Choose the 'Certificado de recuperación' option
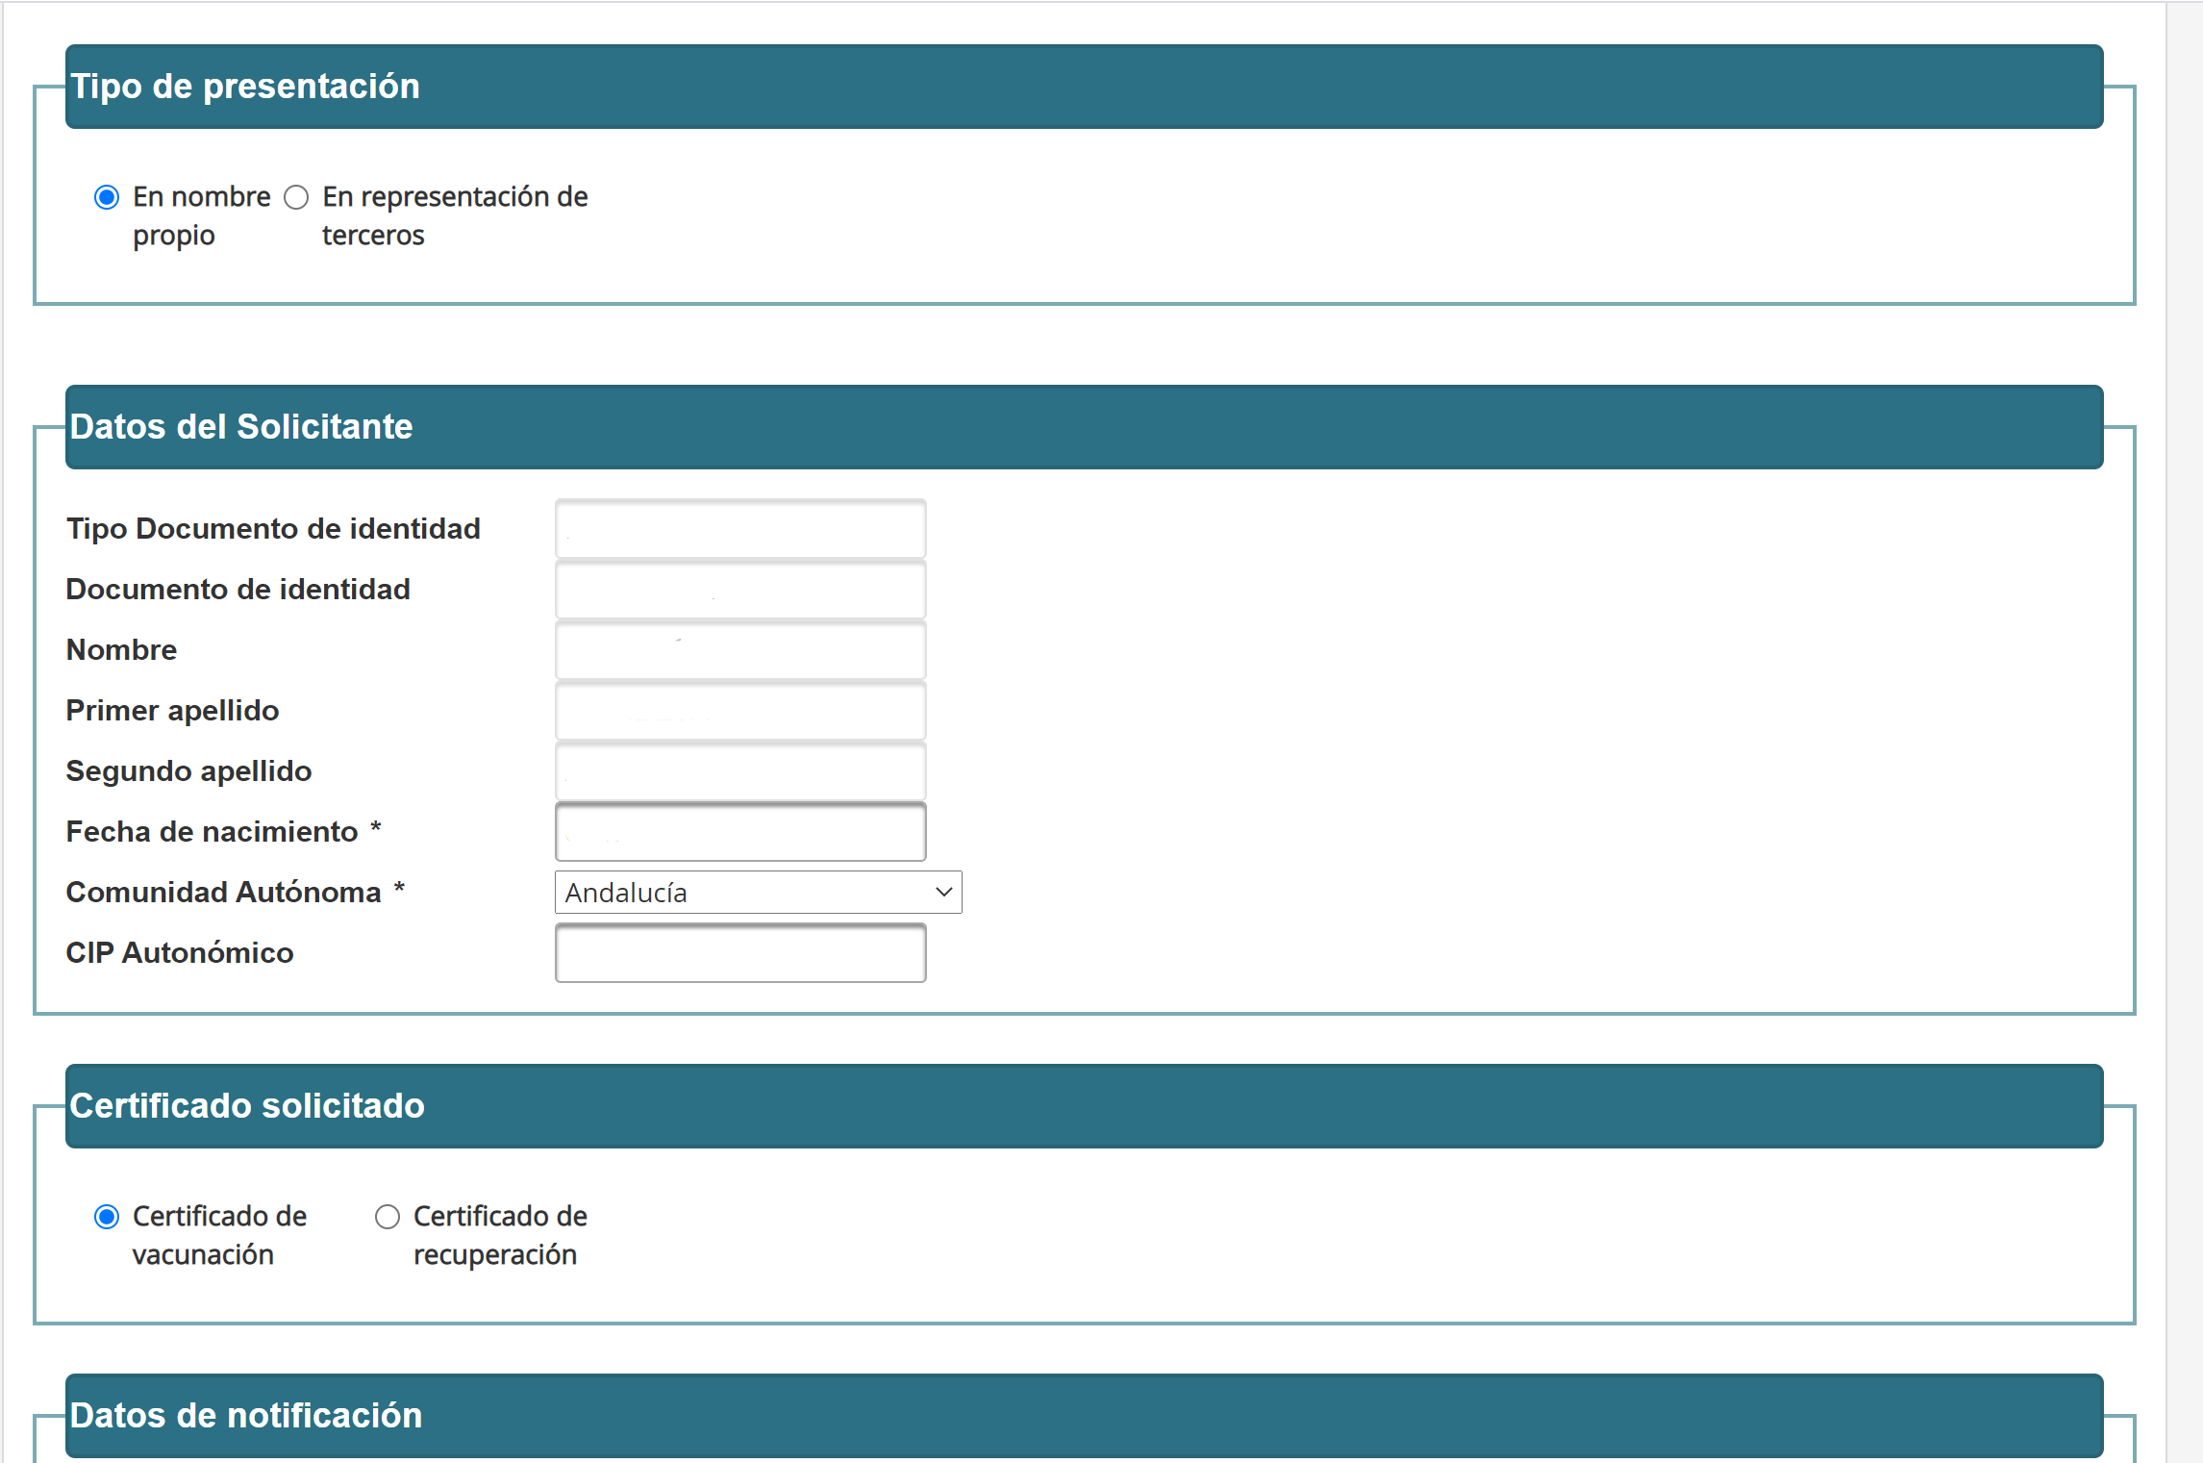The image size is (2203, 1463). pyautogui.click(x=388, y=1217)
